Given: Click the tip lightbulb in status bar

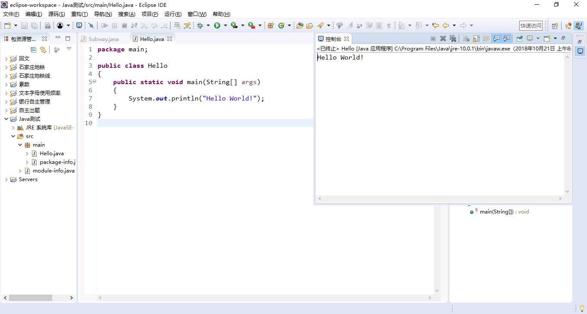Looking at the screenshot, I should click(x=582, y=308).
